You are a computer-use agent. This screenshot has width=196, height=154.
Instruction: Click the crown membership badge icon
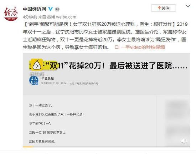pyautogui.click(x=57, y=9)
